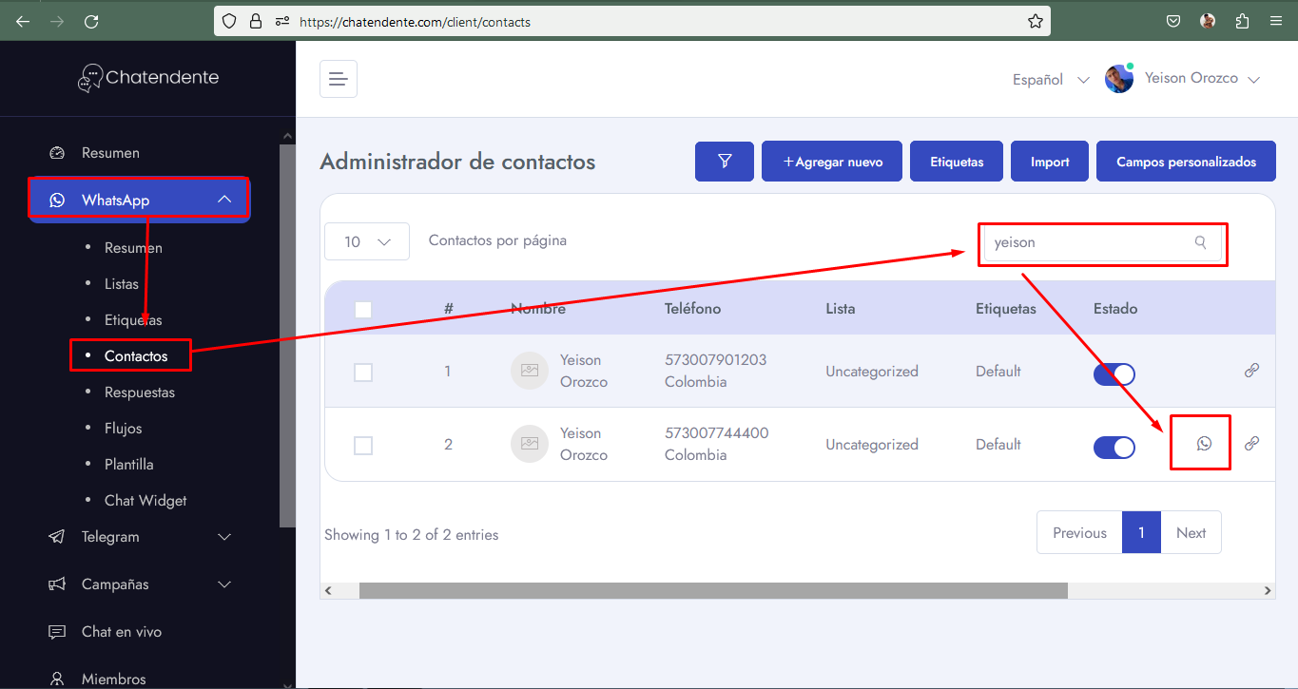1298x689 pixels.
Task: Click Agregar nuevo button
Action: click(832, 162)
